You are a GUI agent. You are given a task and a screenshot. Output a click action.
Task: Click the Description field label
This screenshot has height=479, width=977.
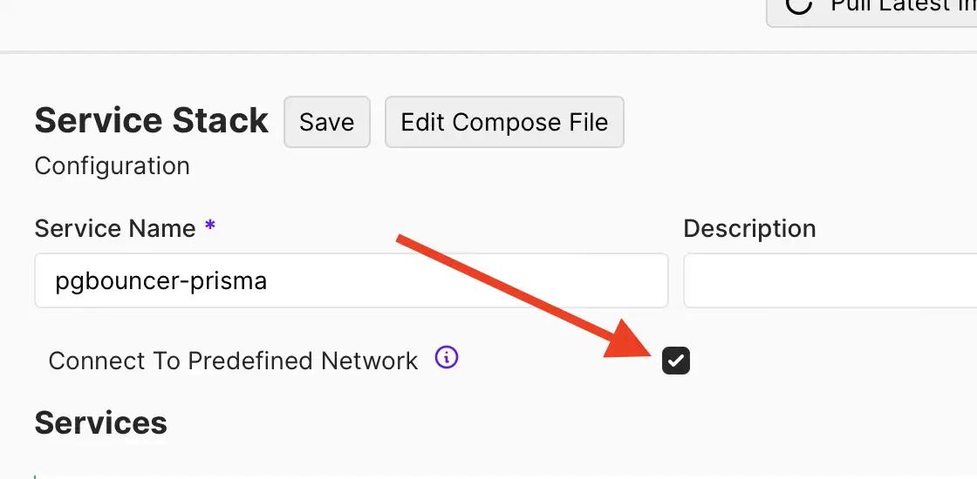point(749,228)
